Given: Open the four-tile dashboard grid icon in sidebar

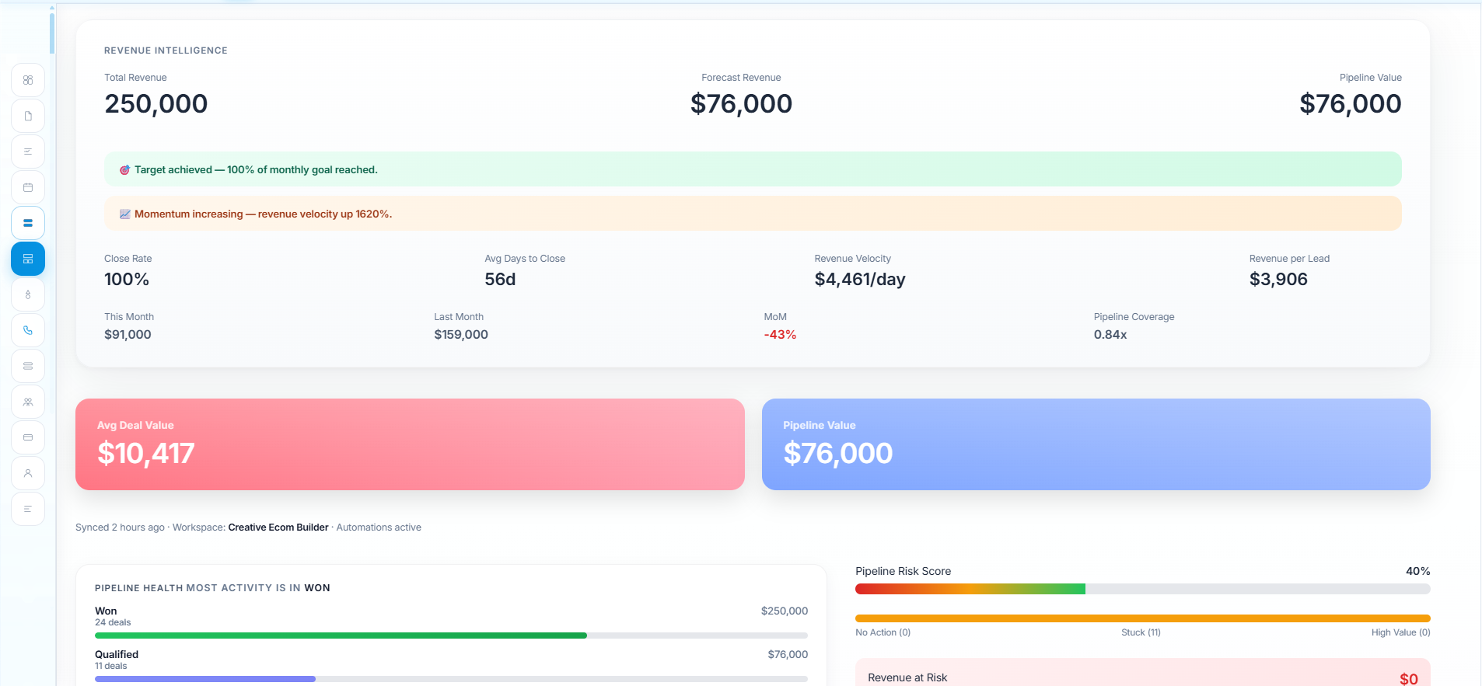Looking at the screenshot, I should pos(28,80).
